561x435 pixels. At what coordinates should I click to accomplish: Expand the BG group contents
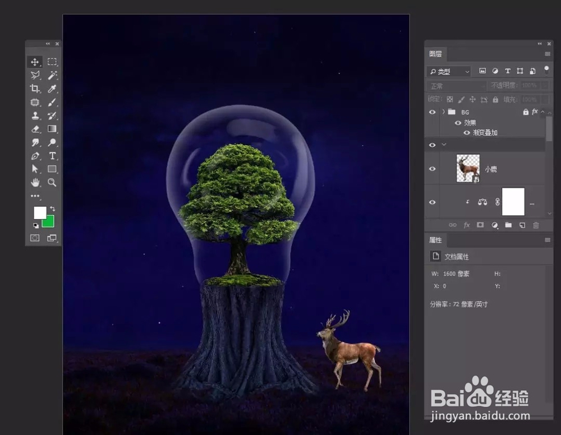coord(444,112)
